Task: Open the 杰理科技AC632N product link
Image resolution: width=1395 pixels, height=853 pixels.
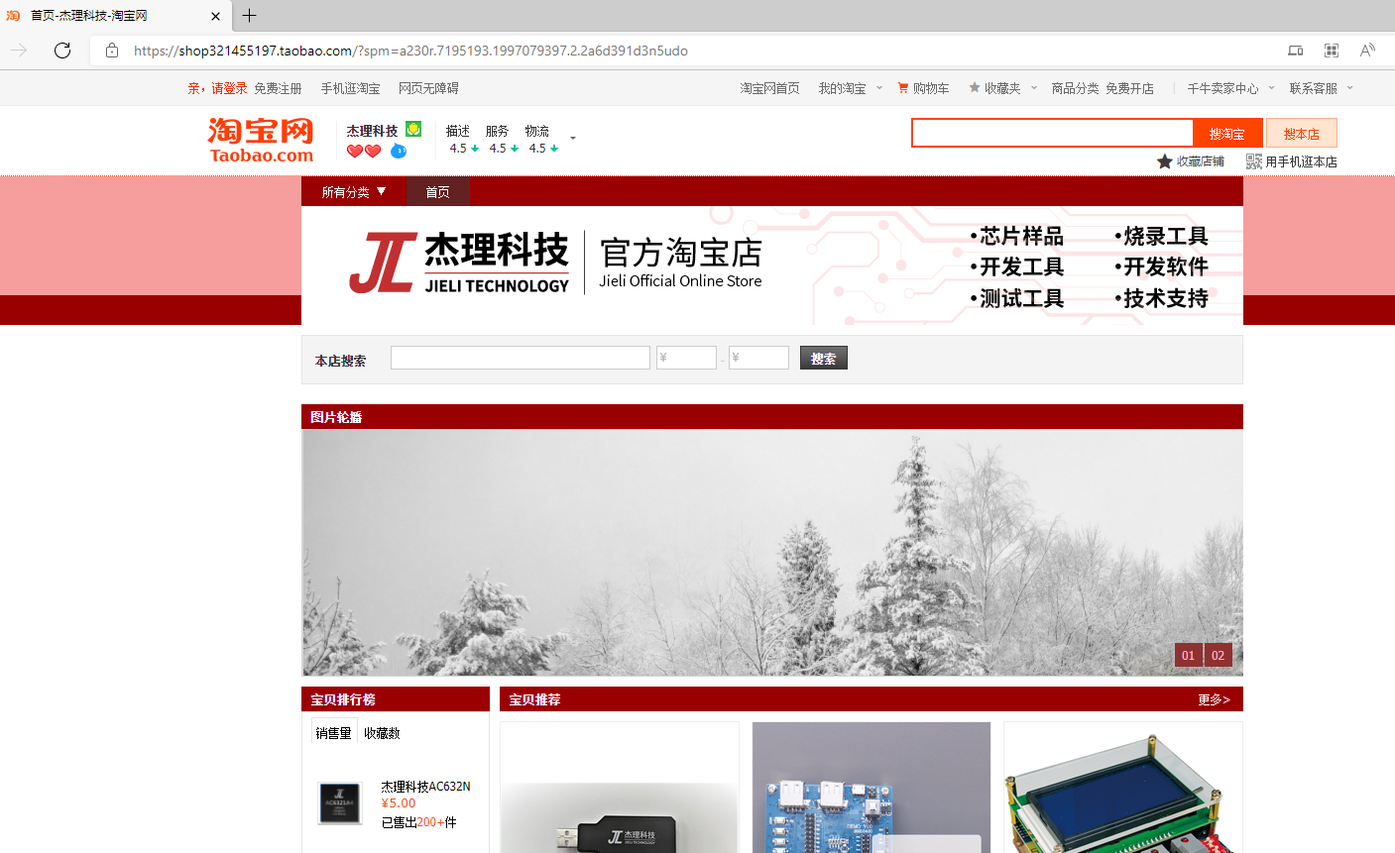Action: 426,787
